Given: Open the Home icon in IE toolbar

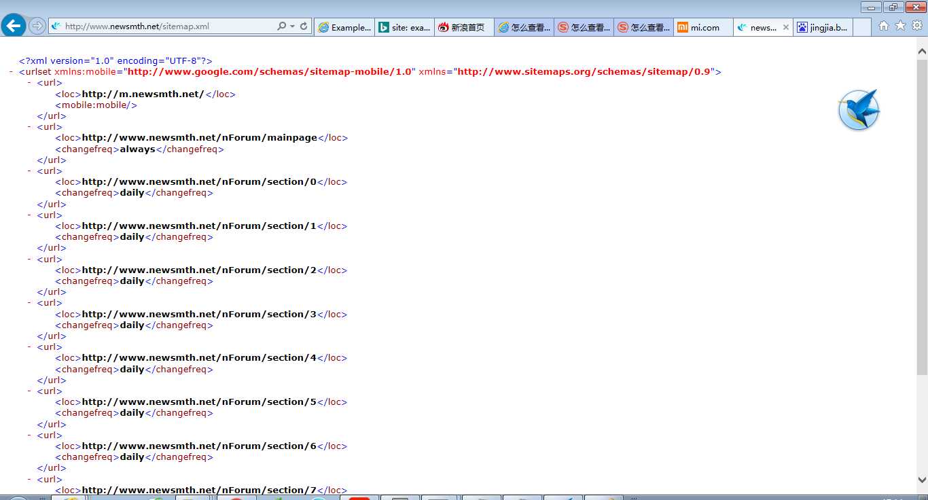Looking at the screenshot, I should (x=883, y=26).
